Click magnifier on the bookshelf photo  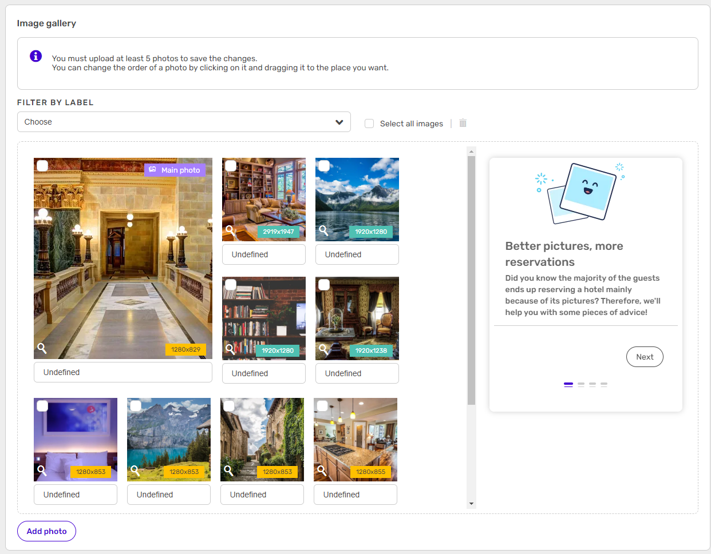(x=230, y=349)
